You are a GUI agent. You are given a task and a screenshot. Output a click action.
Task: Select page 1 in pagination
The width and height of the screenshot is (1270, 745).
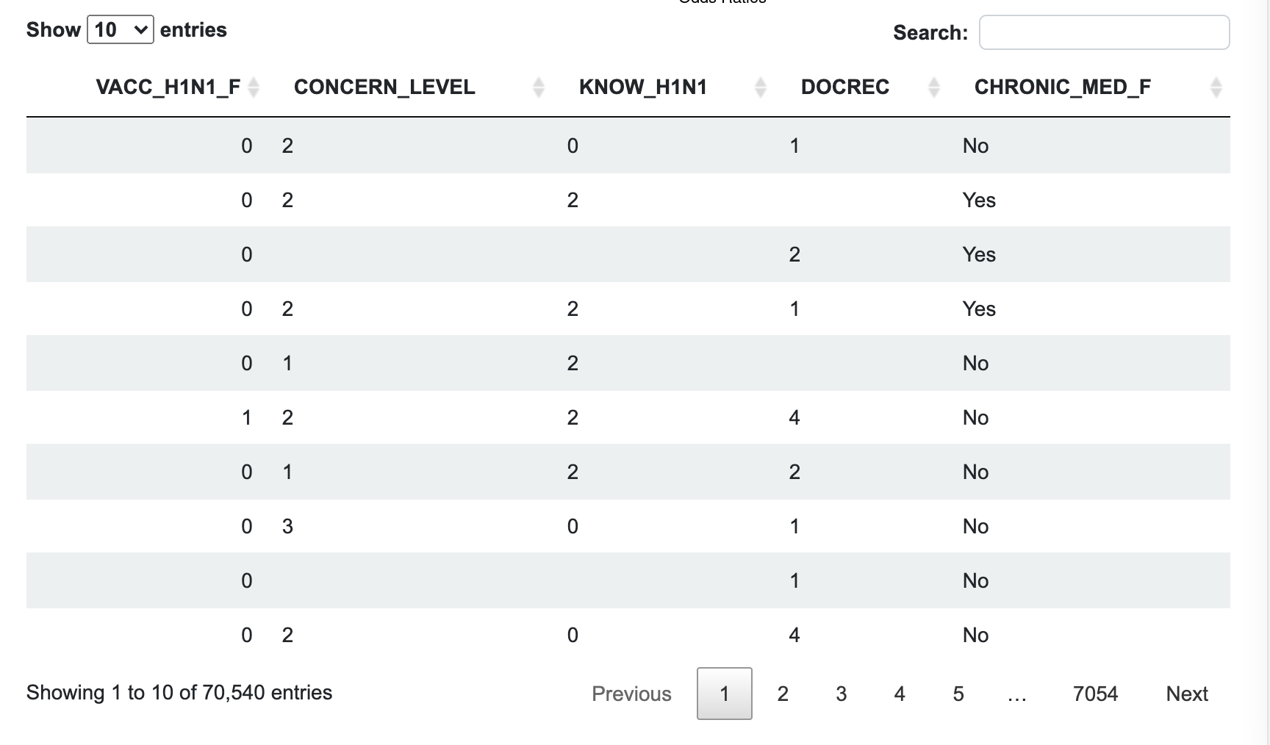tap(724, 694)
